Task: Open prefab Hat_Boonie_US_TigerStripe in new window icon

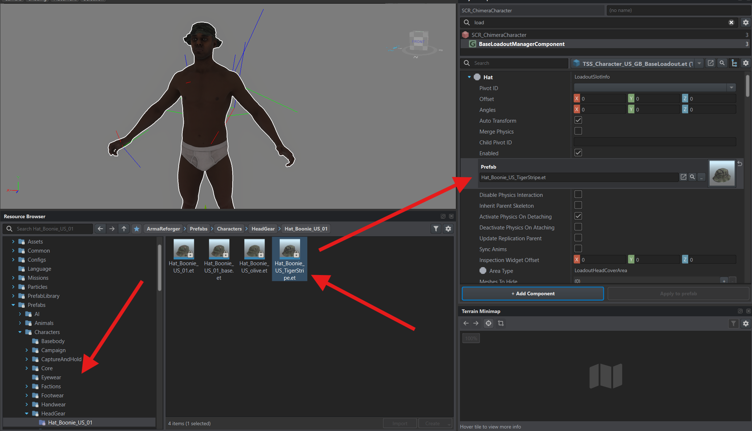Action: (x=684, y=177)
